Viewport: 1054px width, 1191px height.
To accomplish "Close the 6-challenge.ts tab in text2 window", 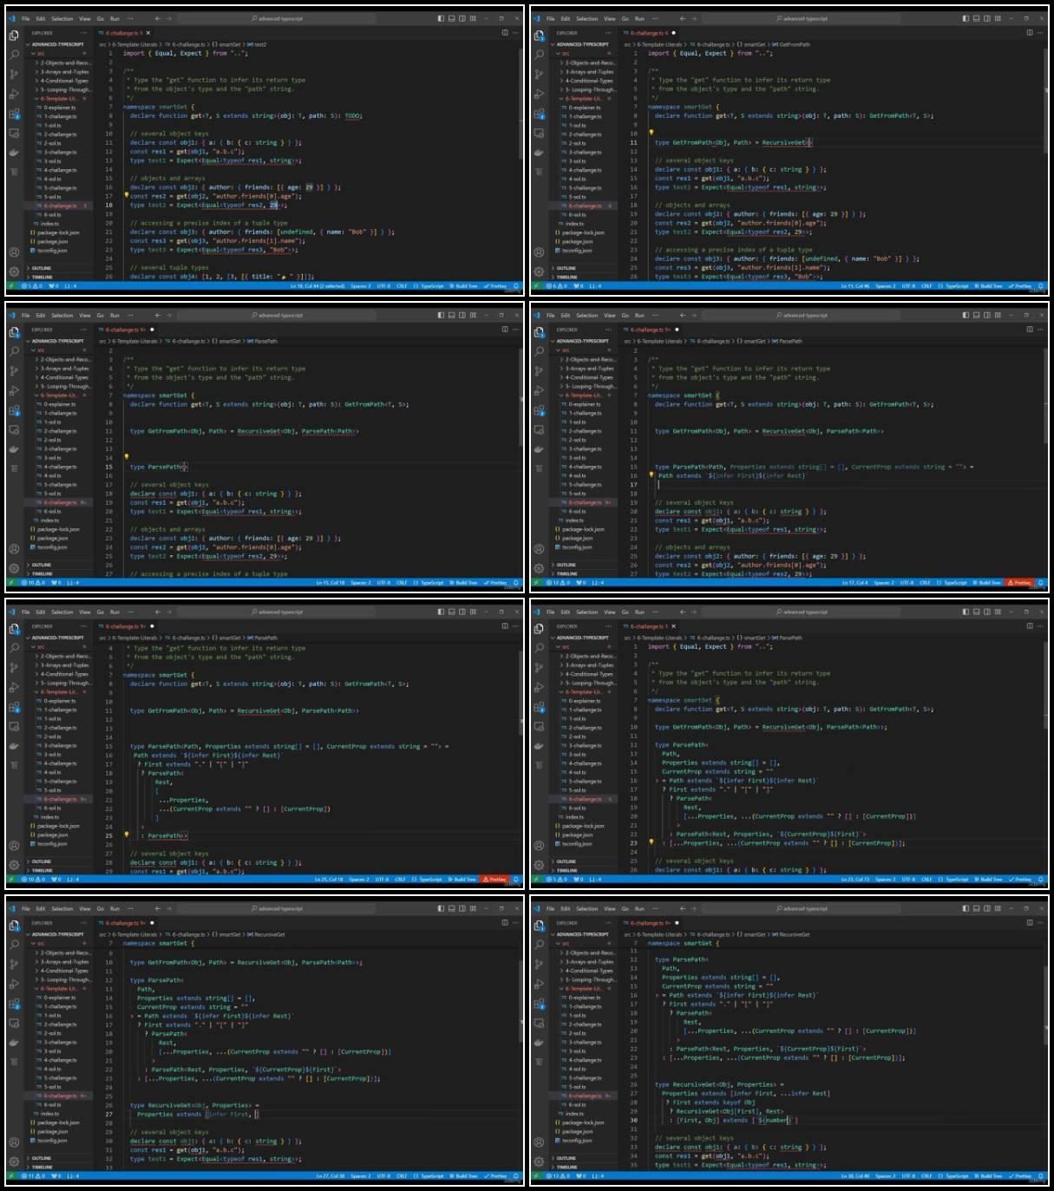I will point(148,33).
